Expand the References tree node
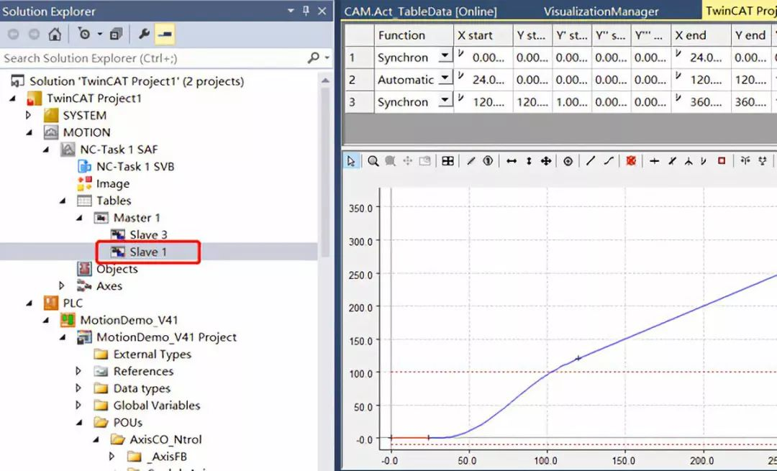This screenshot has width=777, height=471. click(x=78, y=370)
